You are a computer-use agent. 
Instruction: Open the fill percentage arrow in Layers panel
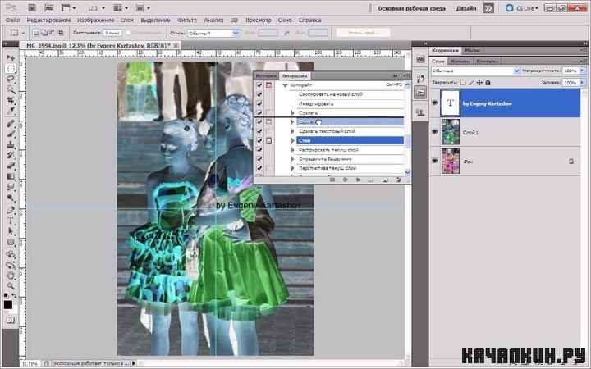582,82
